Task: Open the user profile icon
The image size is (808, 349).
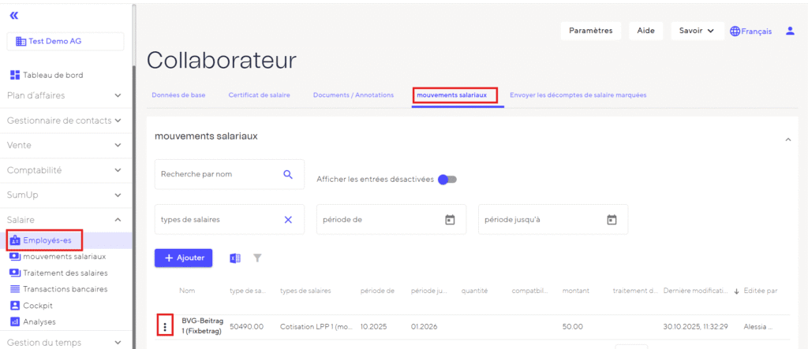Action: [x=790, y=31]
